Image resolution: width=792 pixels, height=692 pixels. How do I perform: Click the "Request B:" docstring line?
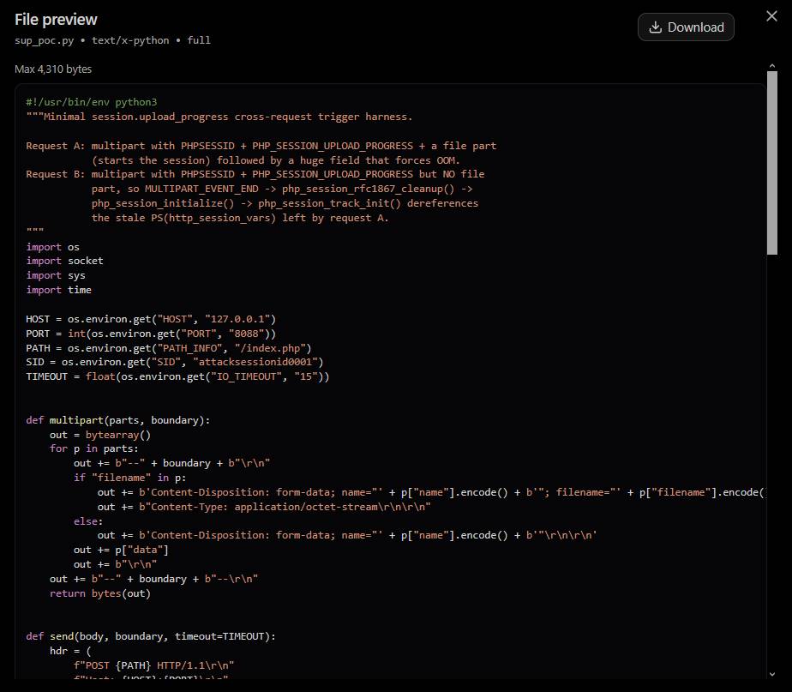(x=255, y=174)
